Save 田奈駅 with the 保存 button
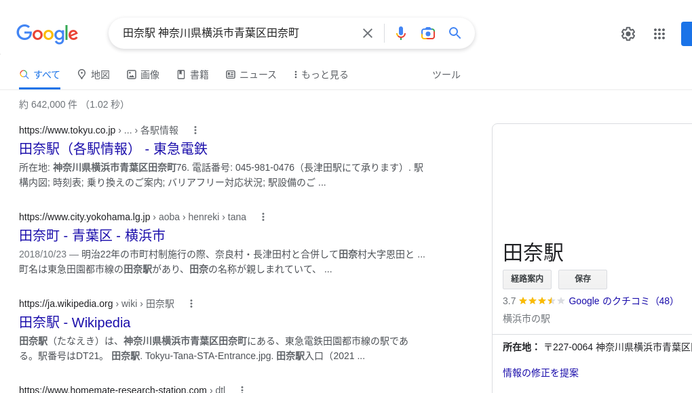 point(582,279)
